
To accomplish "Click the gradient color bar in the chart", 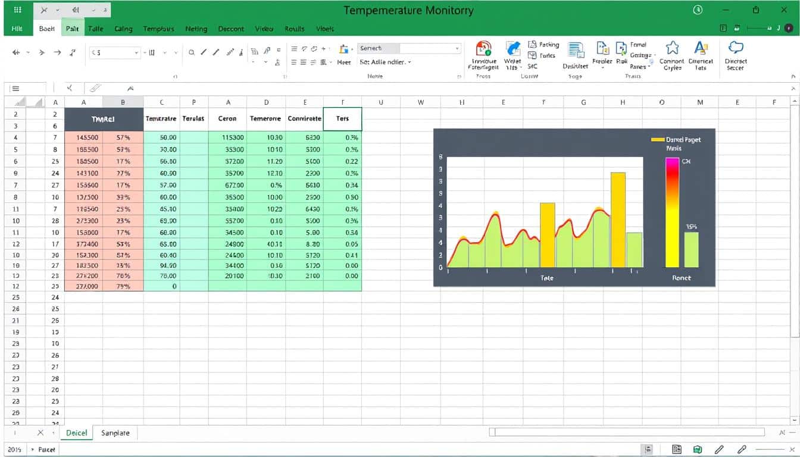I will [672, 212].
